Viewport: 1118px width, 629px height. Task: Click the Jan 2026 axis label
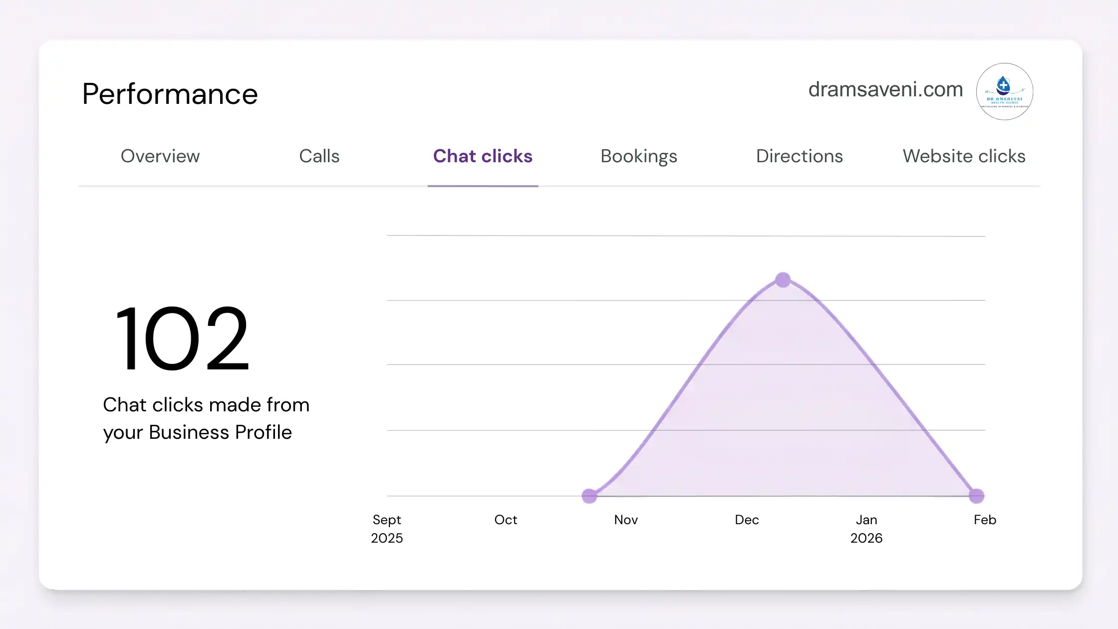pos(866,529)
